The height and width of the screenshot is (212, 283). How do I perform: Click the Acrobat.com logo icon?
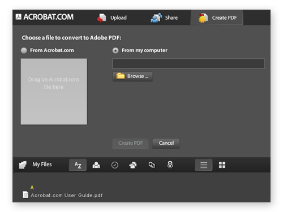coord(19,16)
